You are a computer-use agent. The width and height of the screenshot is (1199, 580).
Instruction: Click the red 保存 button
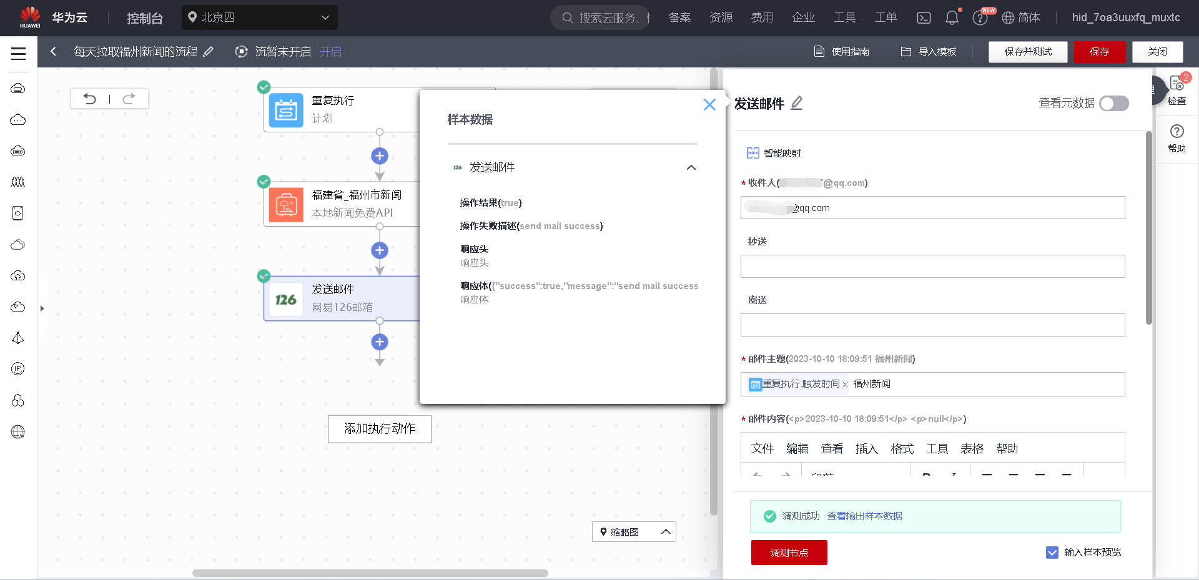[x=1100, y=52]
